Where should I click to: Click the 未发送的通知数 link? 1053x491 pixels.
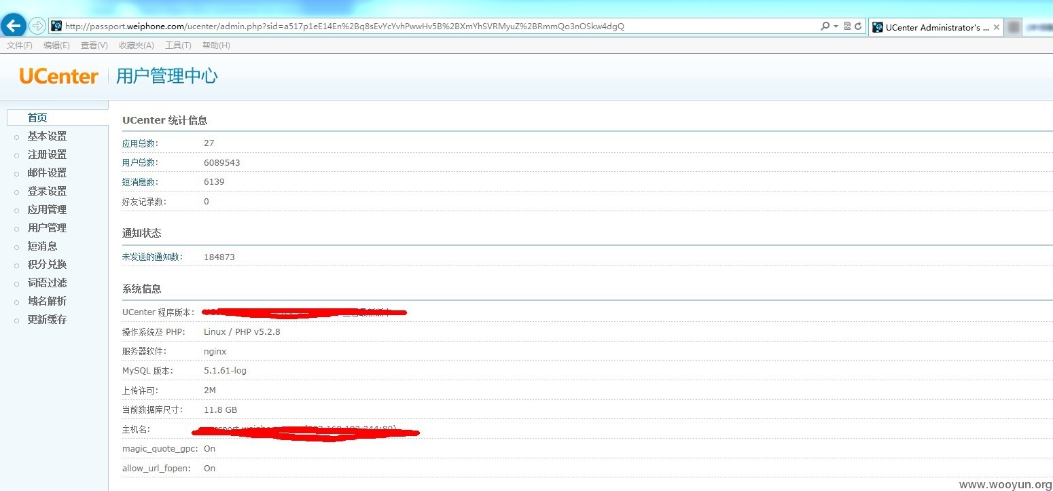(x=152, y=257)
